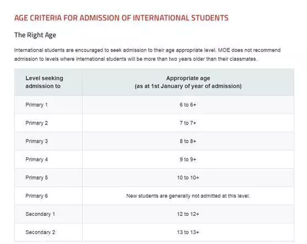Click the 'Appropriate age' column header
Viewport: 307px width, 244px height.
188,82
